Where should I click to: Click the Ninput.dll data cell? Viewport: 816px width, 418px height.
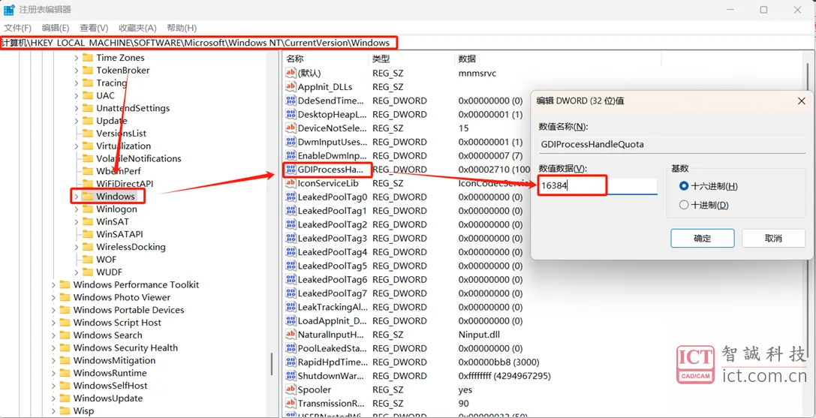click(479, 334)
